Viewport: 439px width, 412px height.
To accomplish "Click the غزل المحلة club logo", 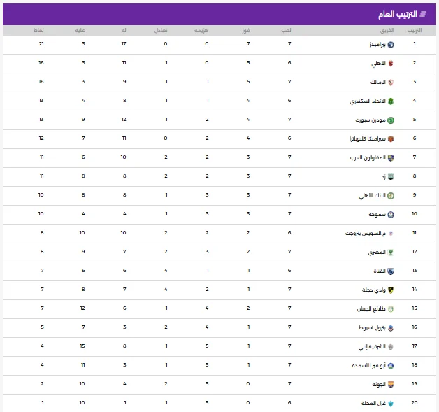I will click(x=391, y=404).
